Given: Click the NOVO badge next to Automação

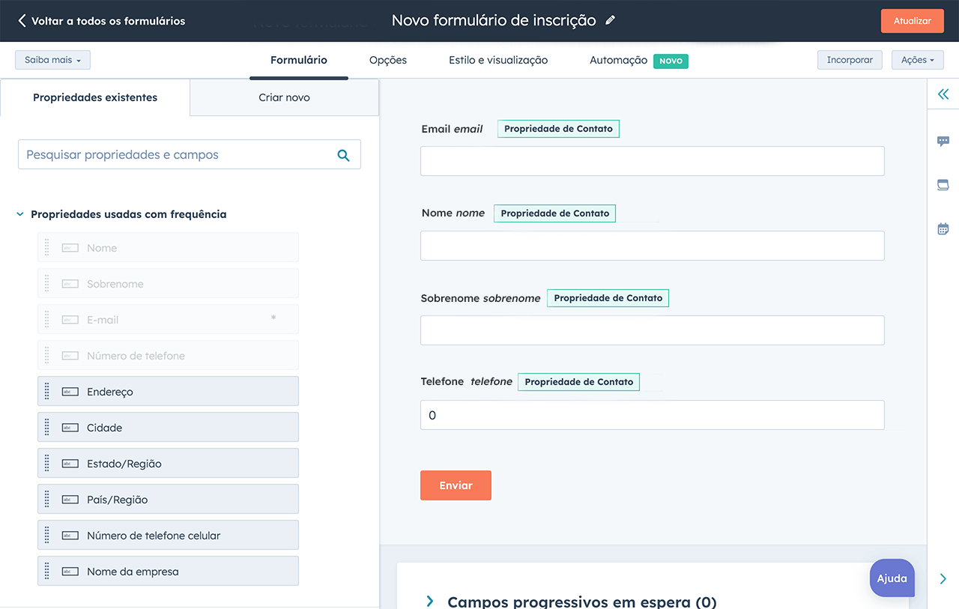Looking at the screenshot, I should point(671,61).
